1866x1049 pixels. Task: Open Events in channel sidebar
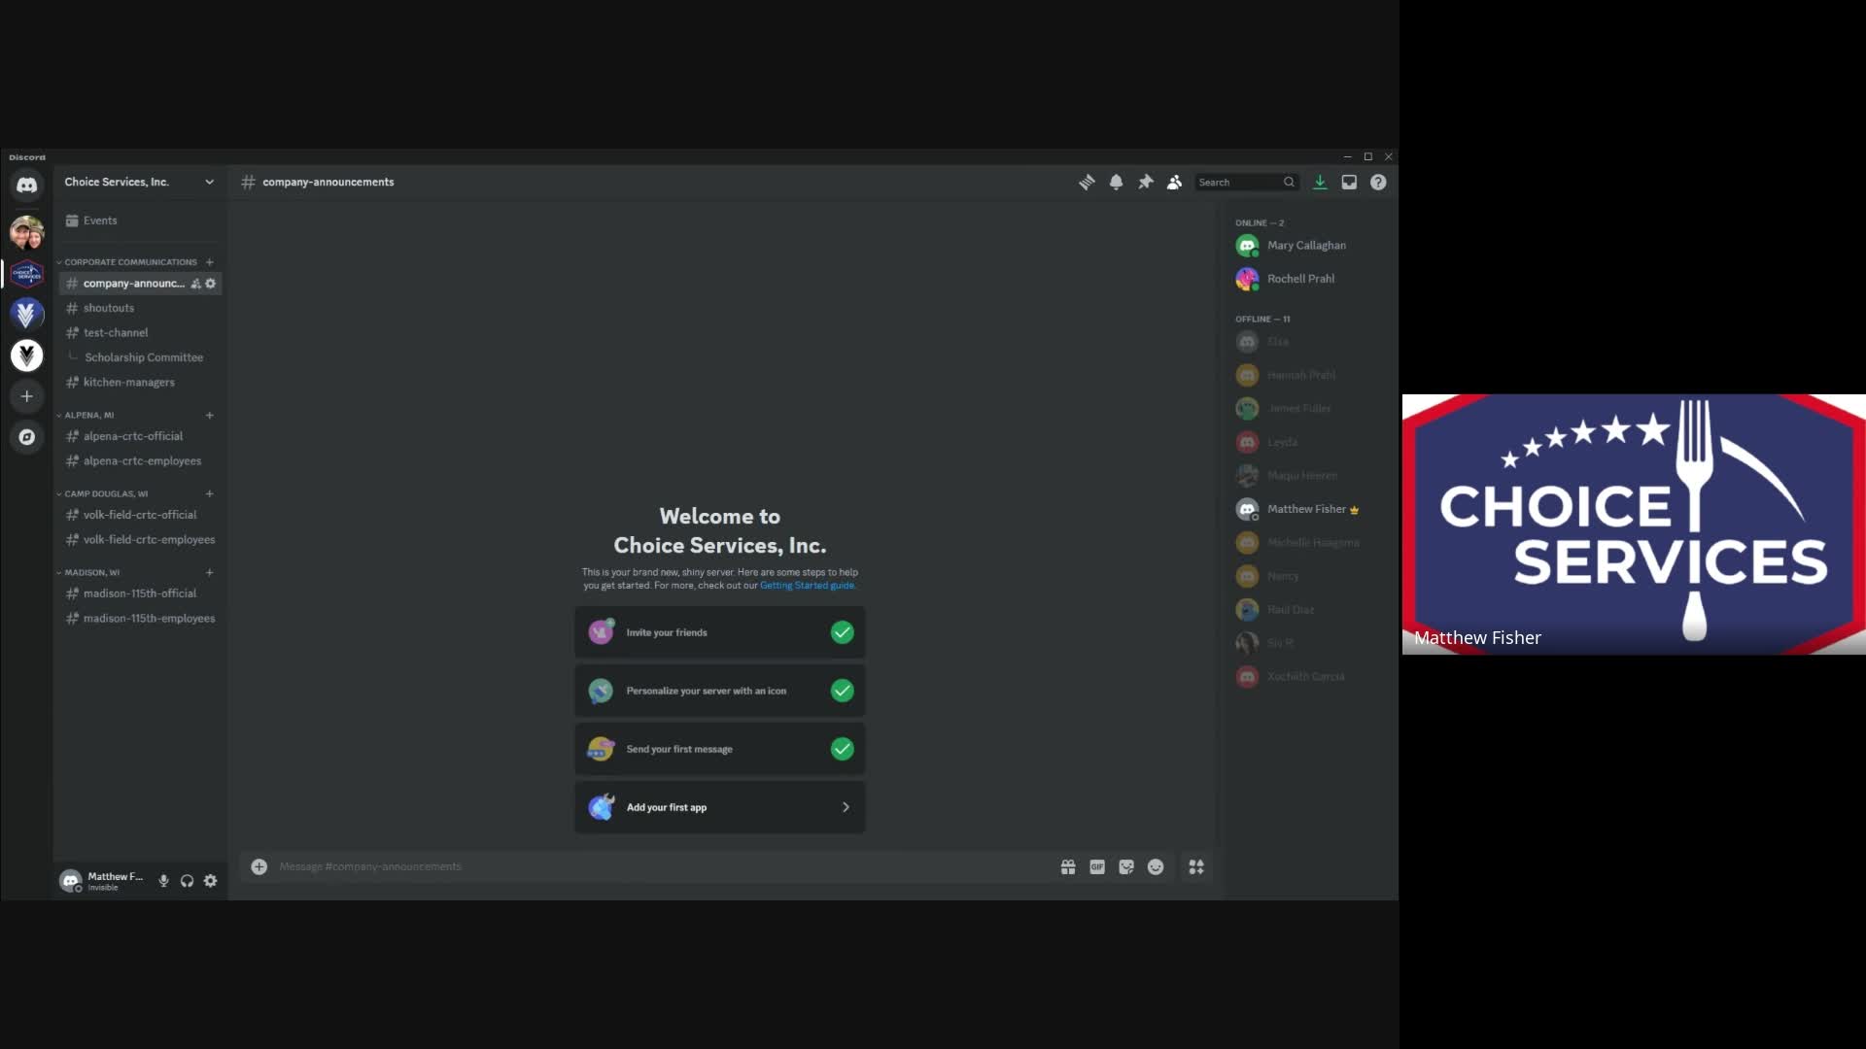[140, 220]
